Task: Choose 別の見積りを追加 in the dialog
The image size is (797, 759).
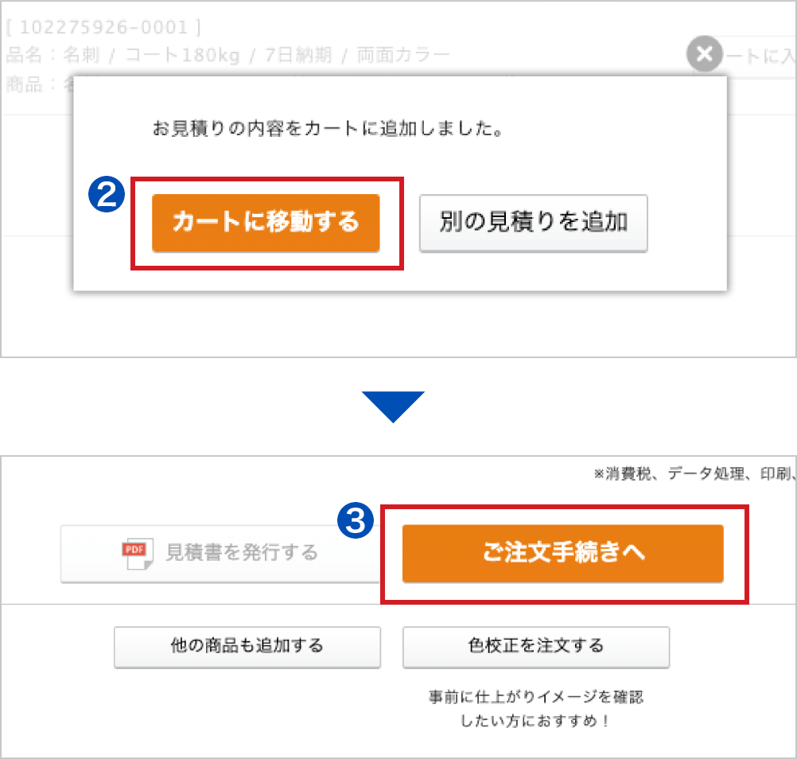Action: 533,223
